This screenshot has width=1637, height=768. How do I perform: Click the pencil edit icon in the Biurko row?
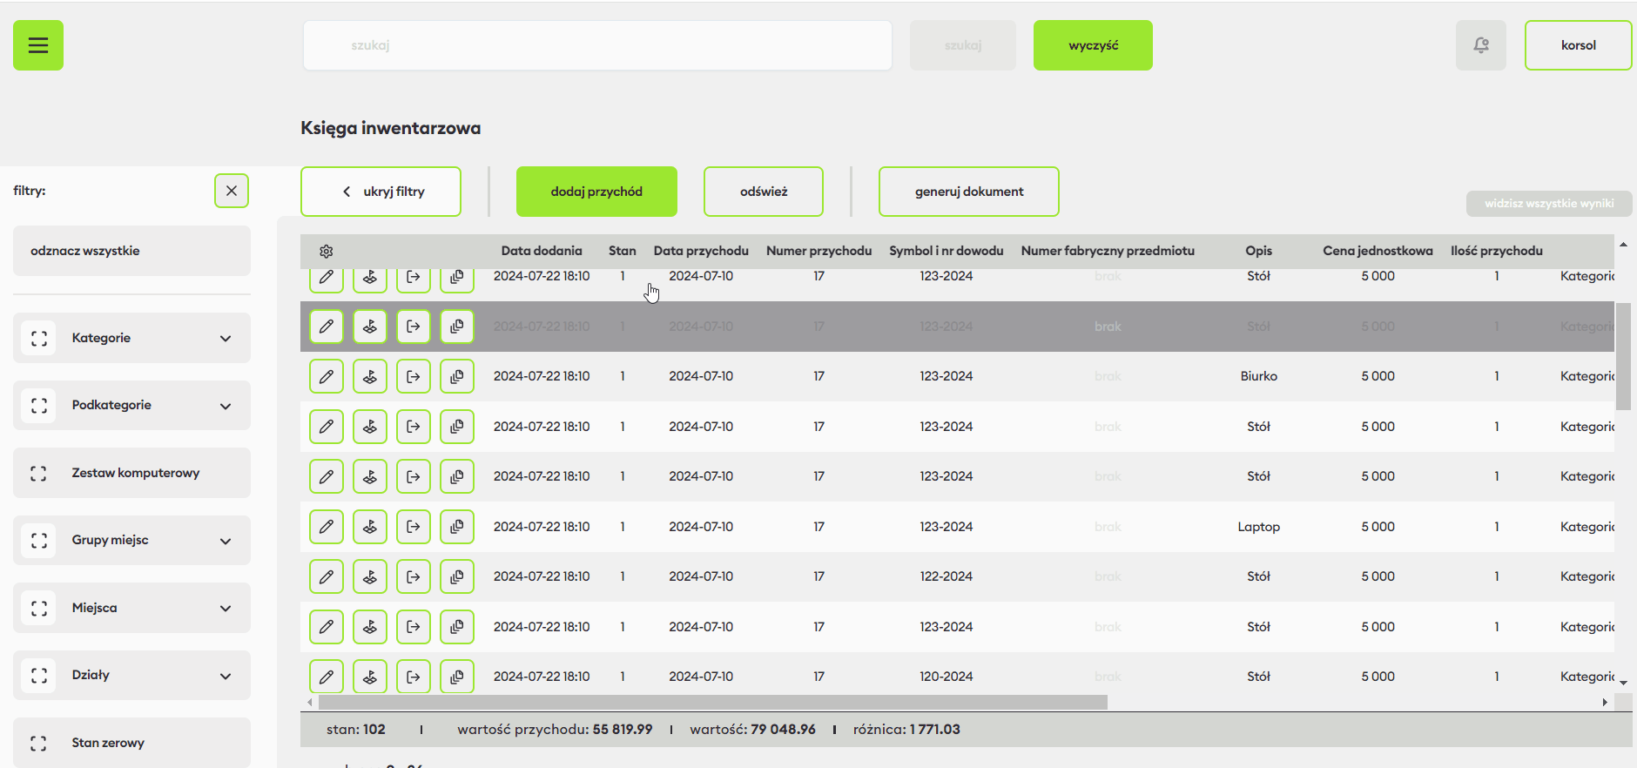[x=327, y=377]
